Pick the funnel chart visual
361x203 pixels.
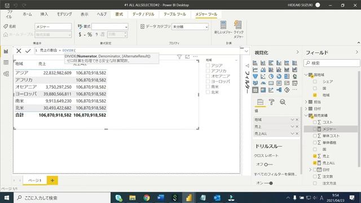tap(256, 77)
